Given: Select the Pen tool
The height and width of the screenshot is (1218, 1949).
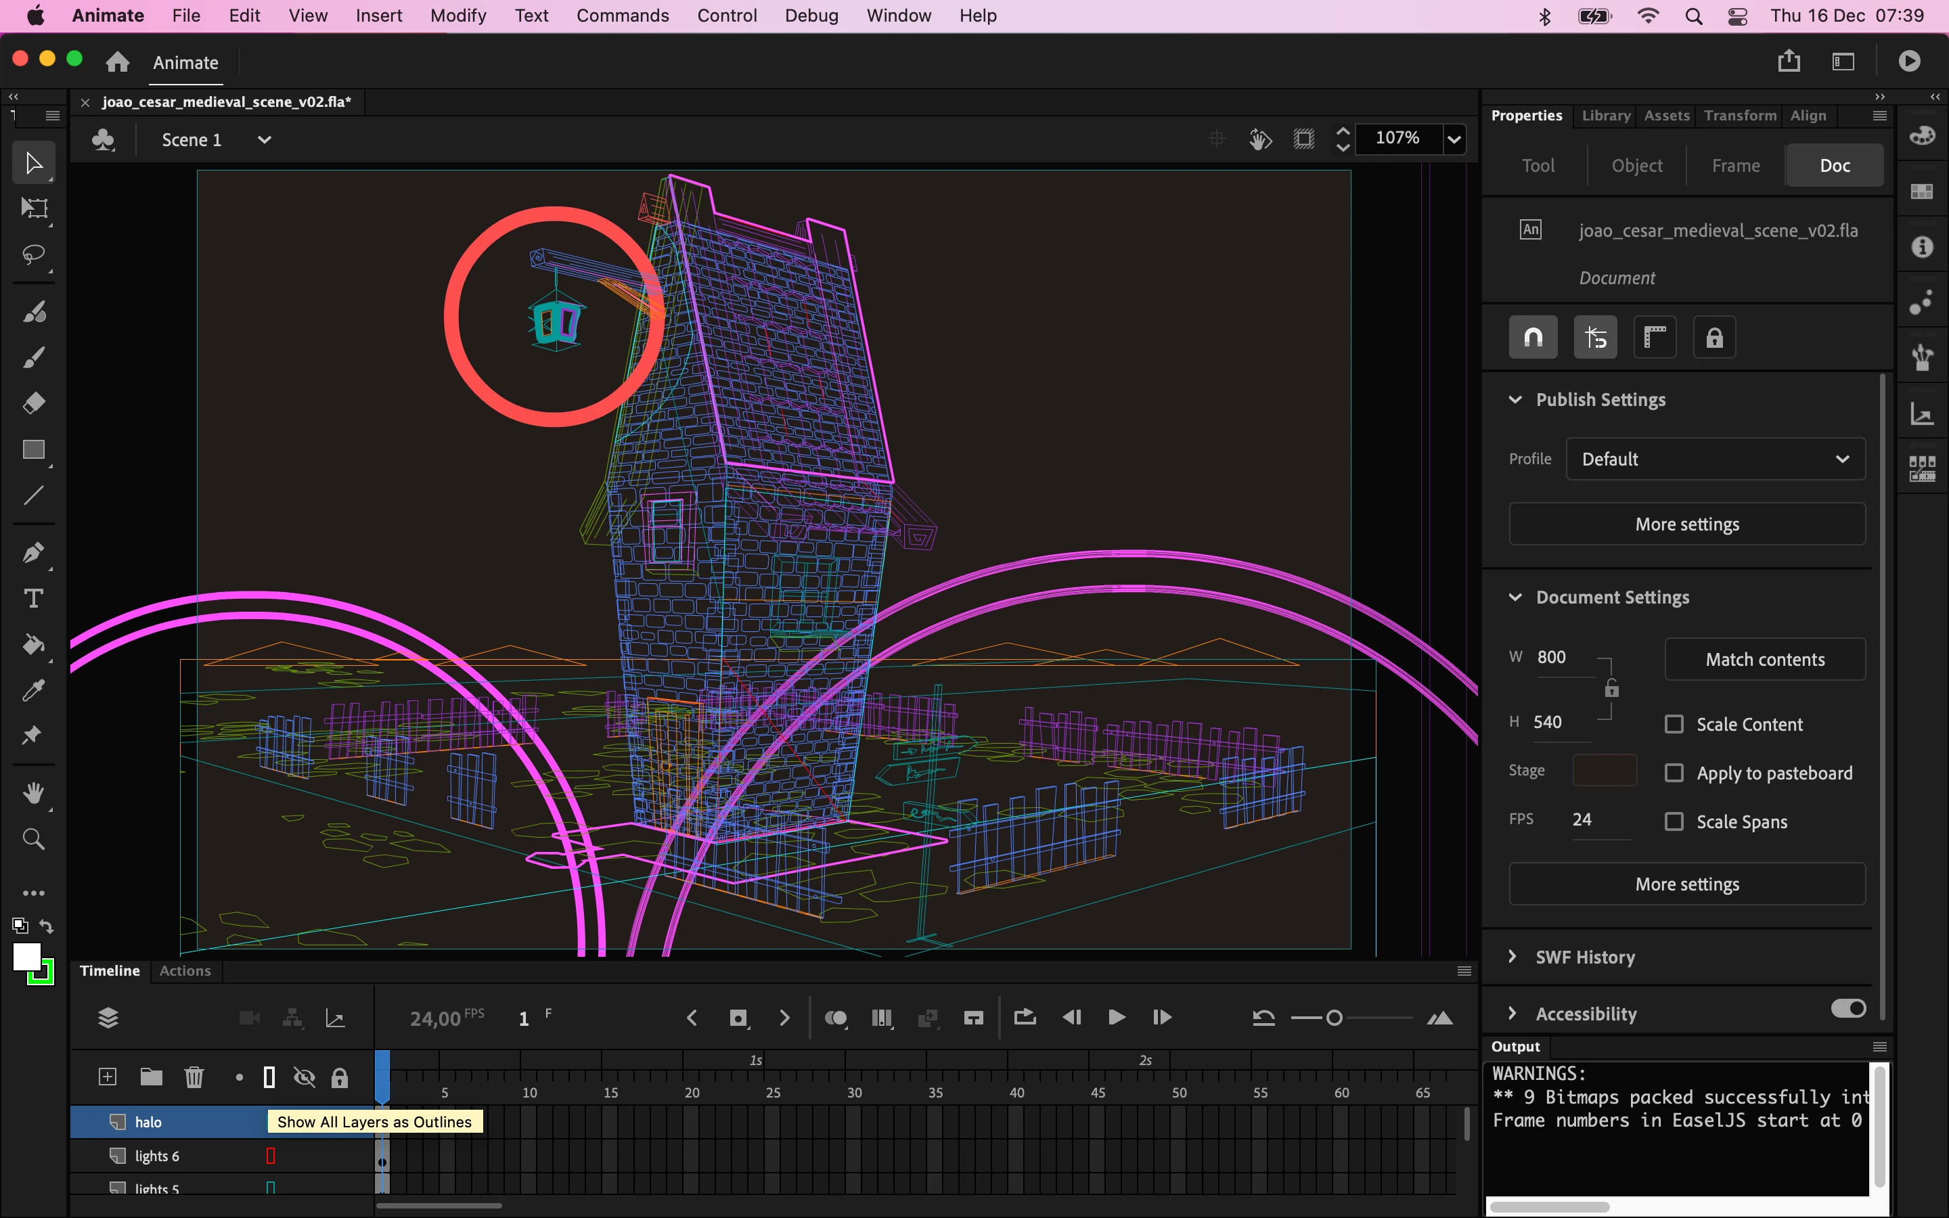Looking at the screenshot, I should pos(33,553).
